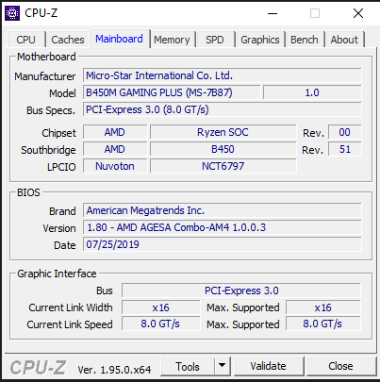Click the Ver. 1.95.0.x64 version text
The height and width of the screenshot is (382, 380).
pyautogui.click(x=114, y=370)
